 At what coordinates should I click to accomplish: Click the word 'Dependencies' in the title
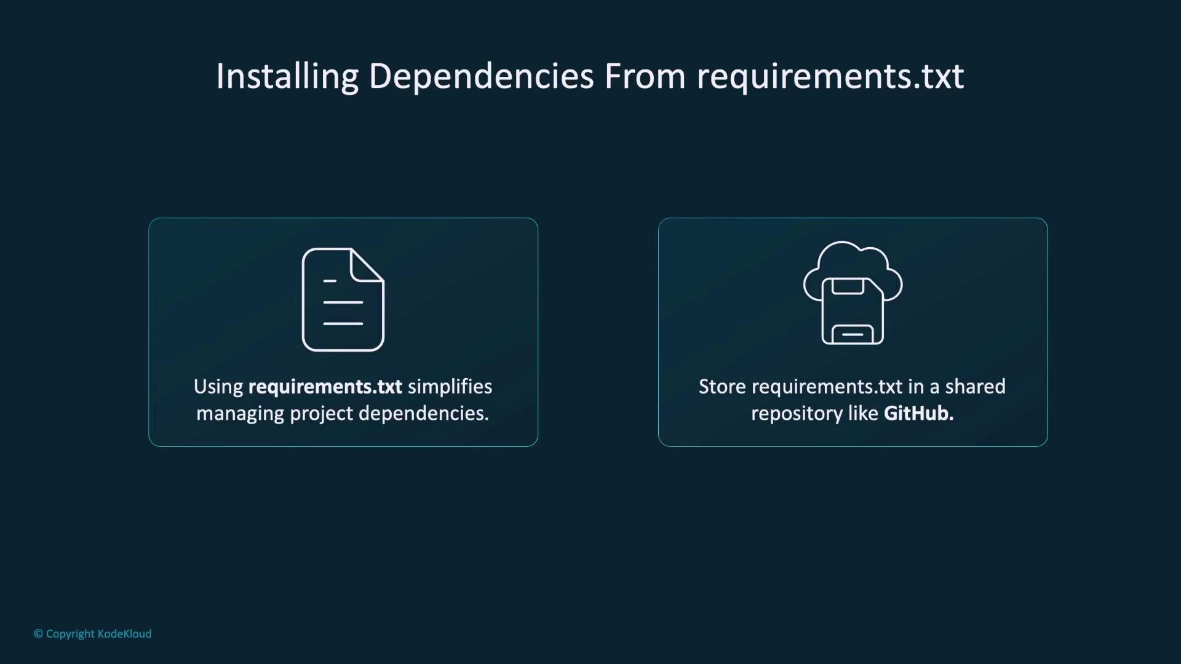481,76
